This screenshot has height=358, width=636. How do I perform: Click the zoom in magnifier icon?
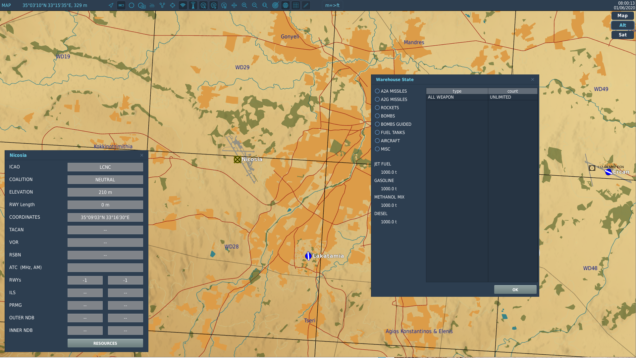(244, 5)
